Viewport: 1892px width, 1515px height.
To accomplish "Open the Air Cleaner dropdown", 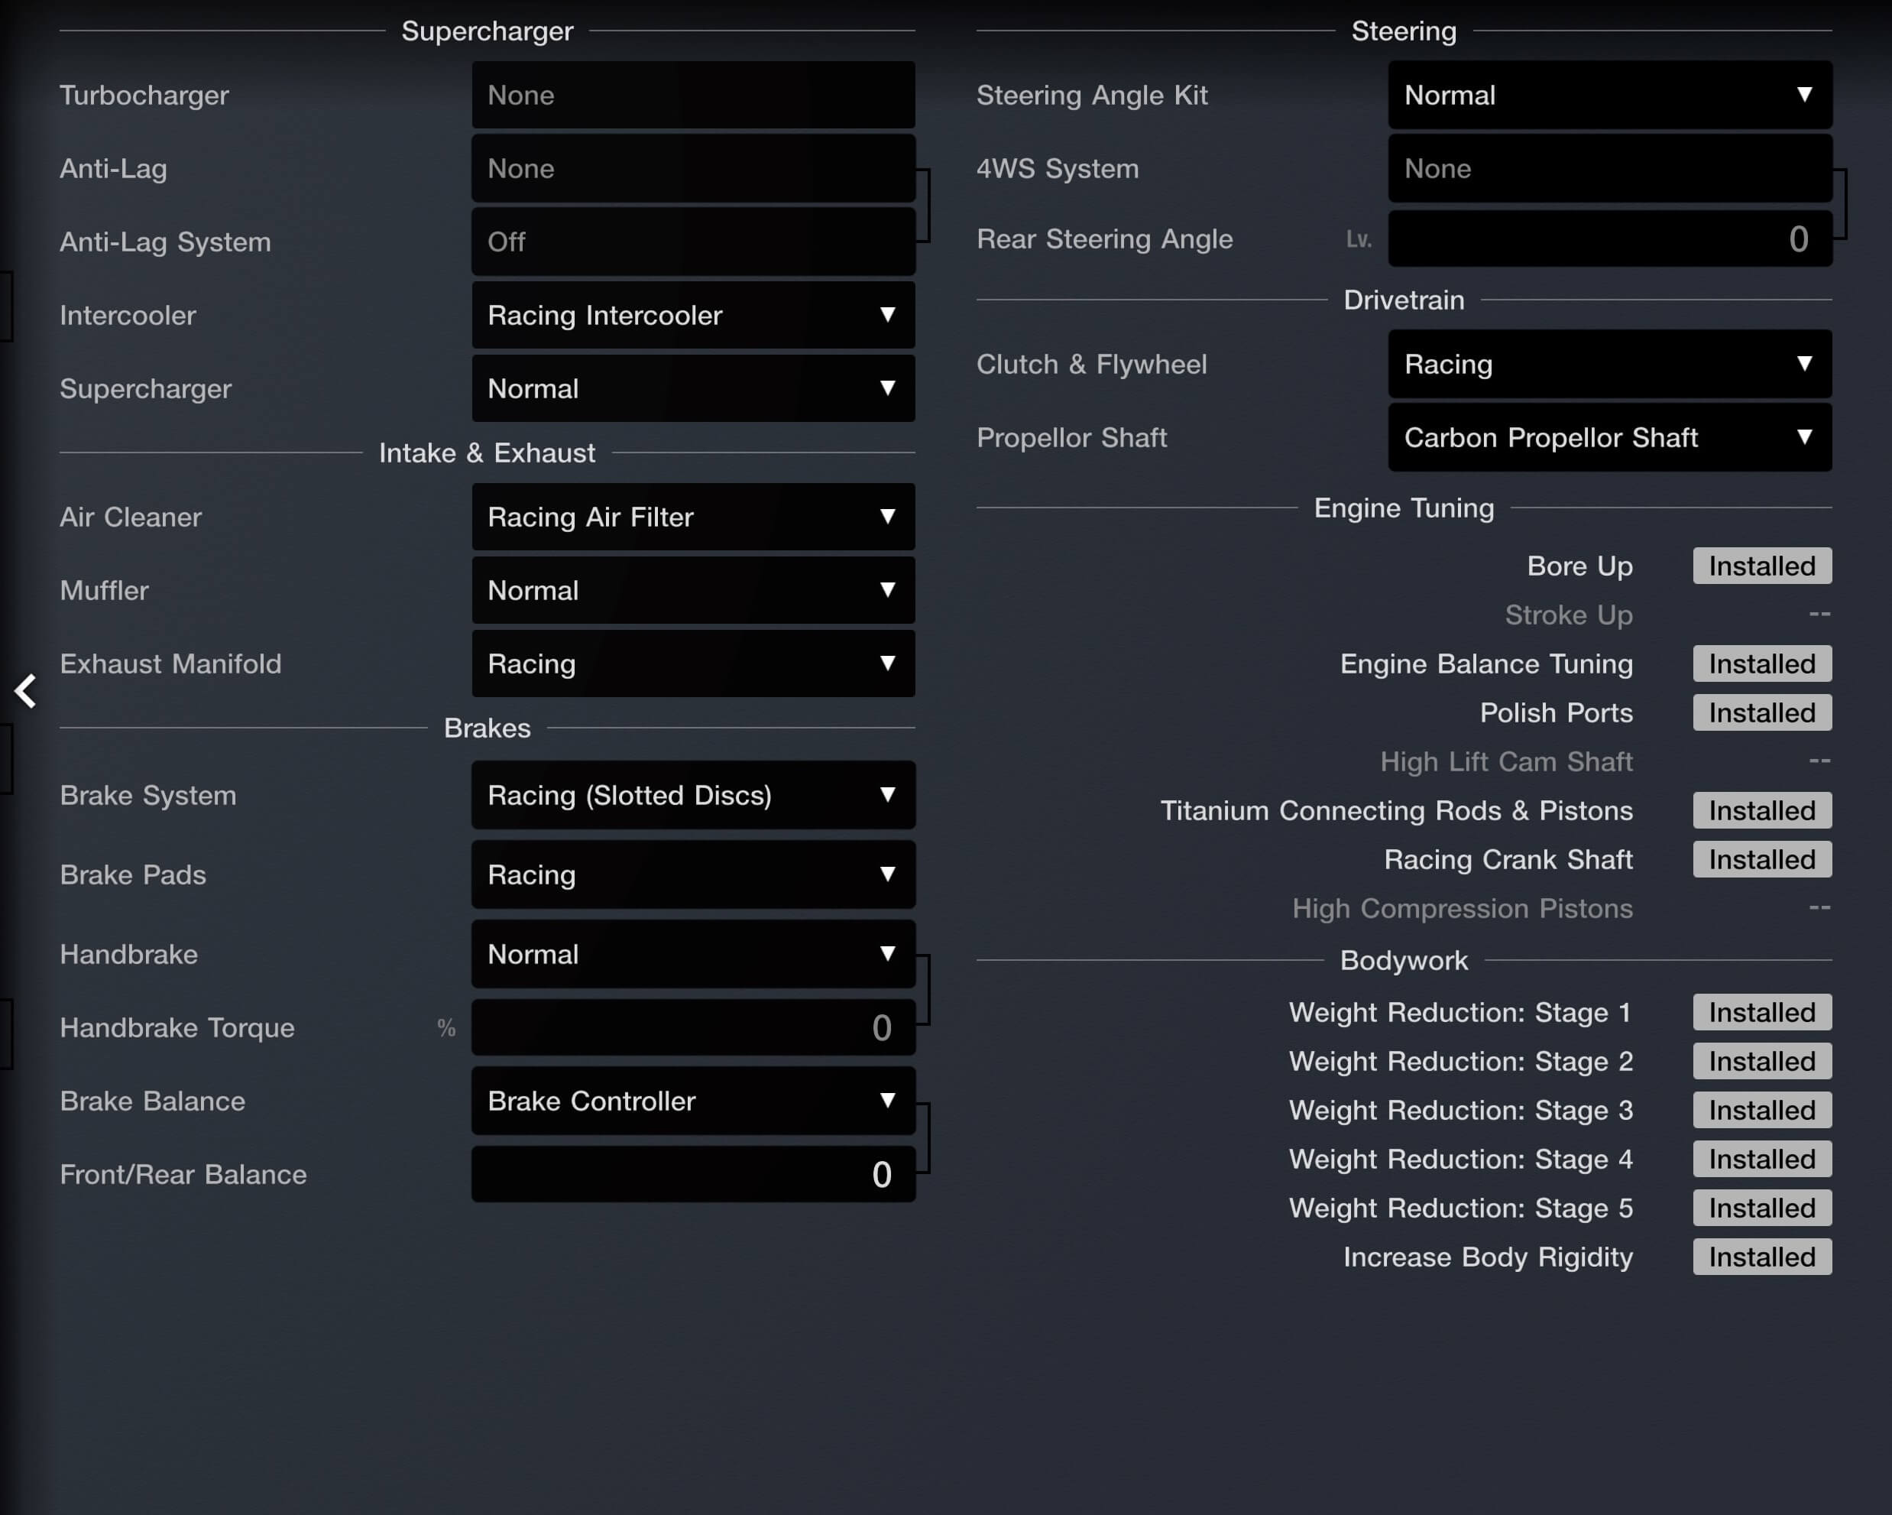I will (692, 517).
